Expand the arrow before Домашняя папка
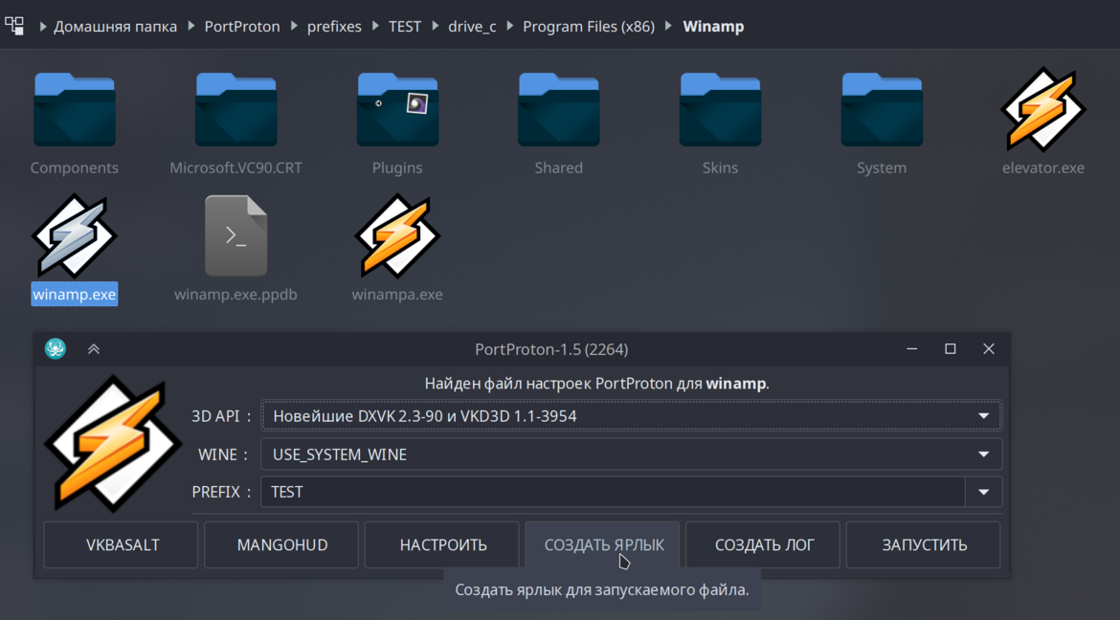Viewport: 1120px width, 620px height. (43, 27)
